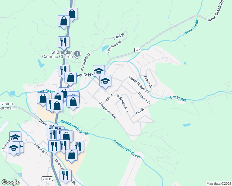Viewport: 232px width, 186px height.
Task: Click the shopping marker on the tan plaza area
Action: tap(71, 156)
